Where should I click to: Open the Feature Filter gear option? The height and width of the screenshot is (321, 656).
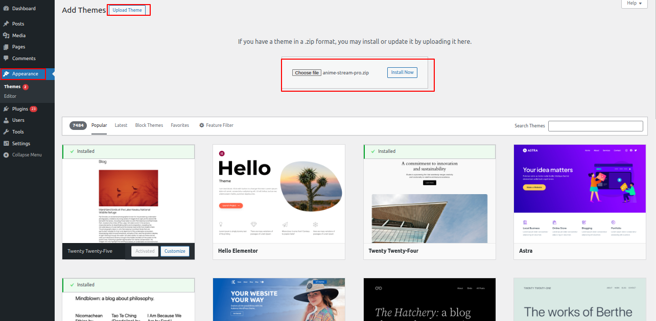coord(216,125)
